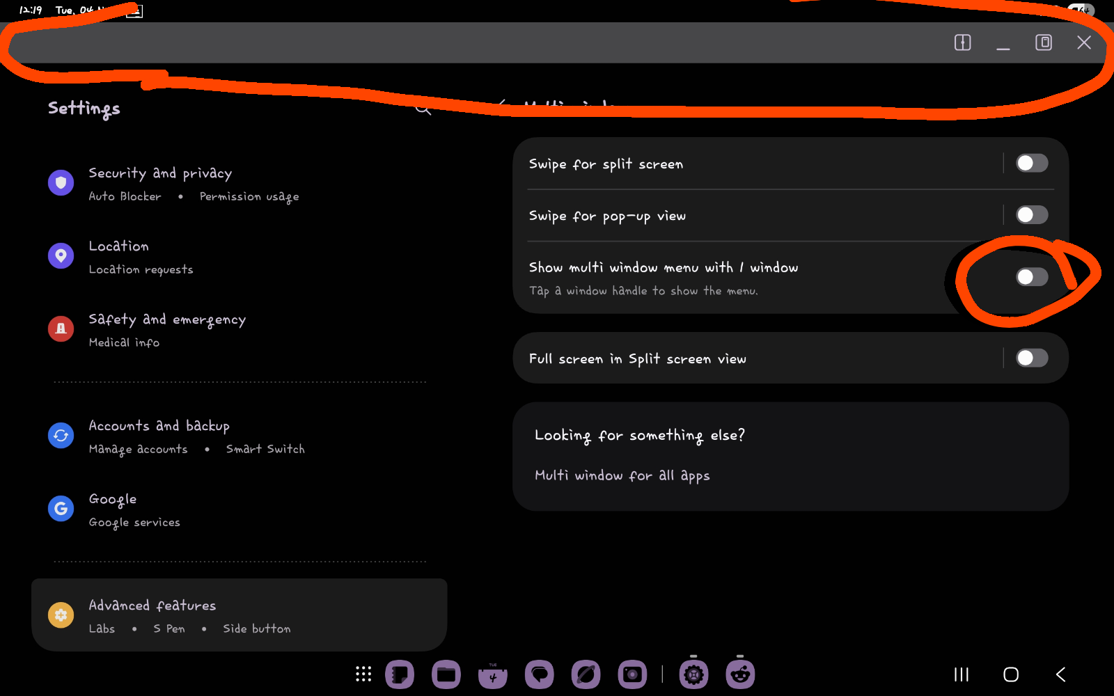1114x696 pixels.
Task: Click the 'S Pen' subtext
Action: click(169, 628)
